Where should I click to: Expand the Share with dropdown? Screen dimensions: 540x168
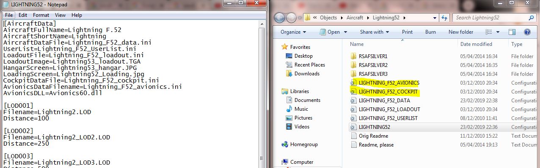point(375,32)
